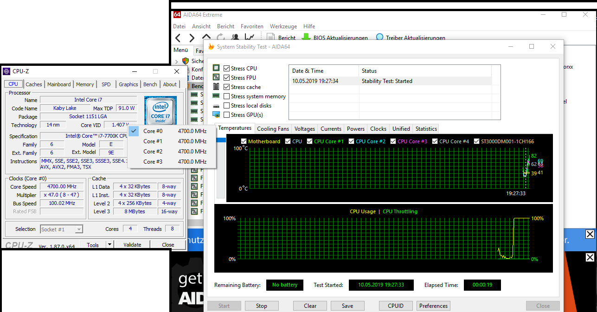Click the AIDA64 refresh toolbar icon

[221, 38]
